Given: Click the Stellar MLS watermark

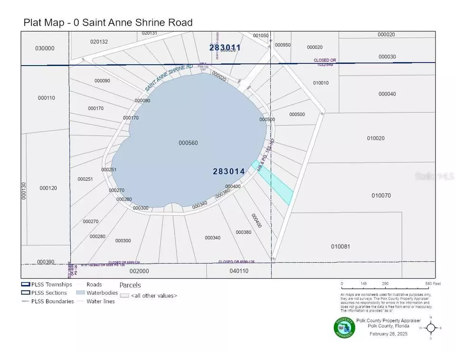Looking at the screenshot, I should (x=435, y=176).
